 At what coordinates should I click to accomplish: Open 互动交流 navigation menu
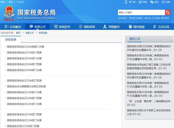(x=161, y=27)
